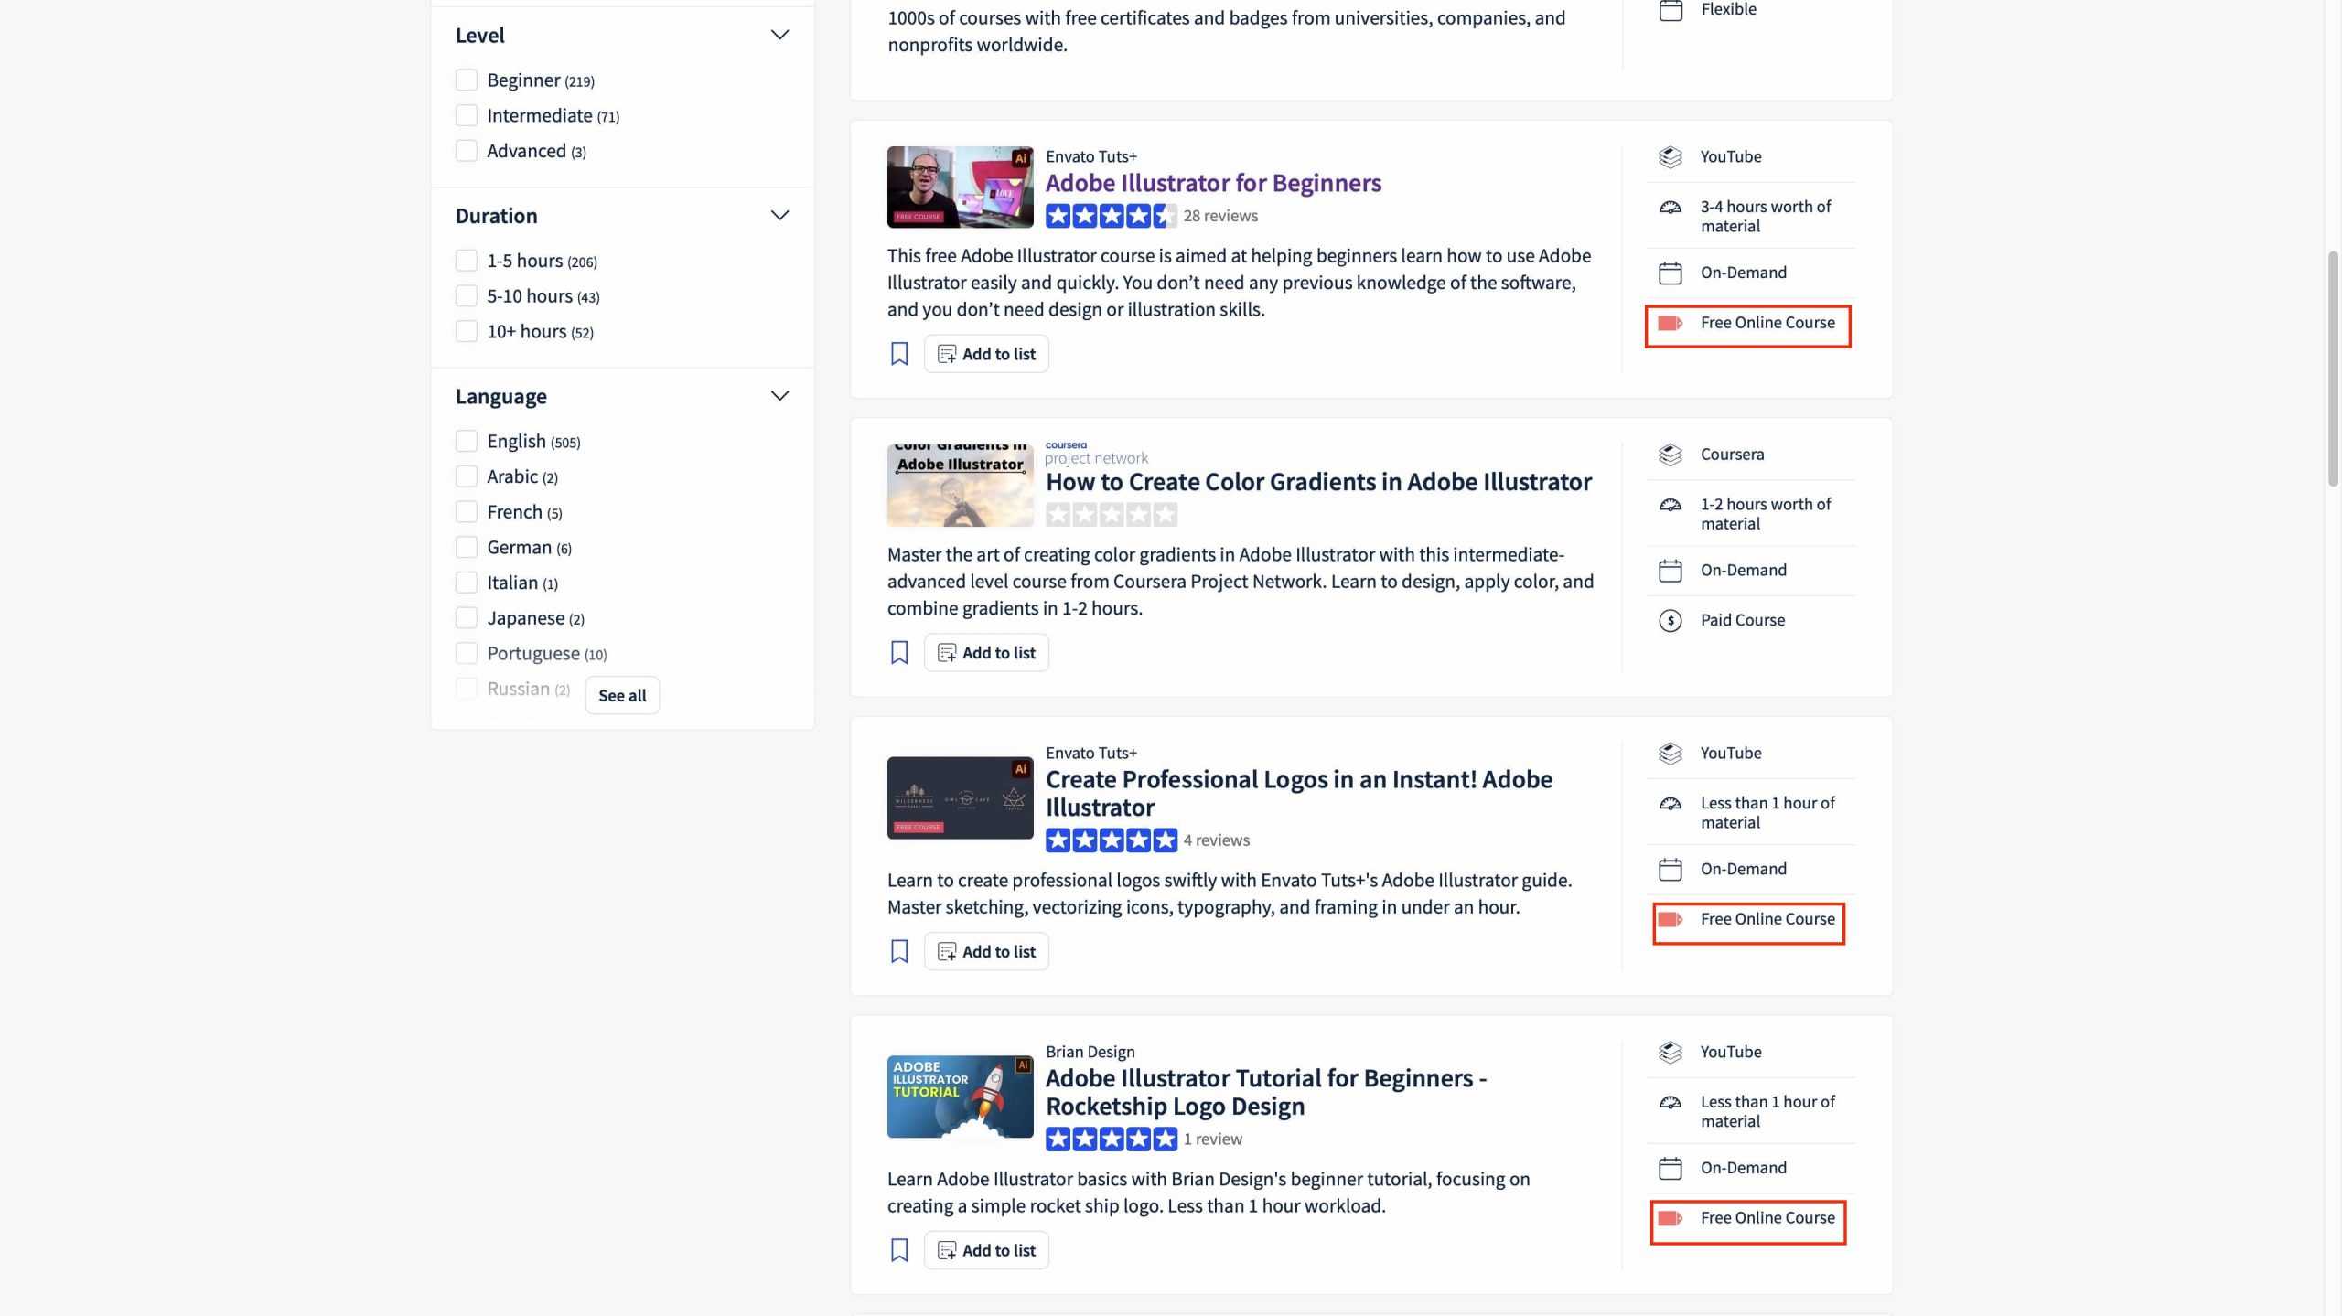Collapse the Duration filter chevron
Image resolution: width=2342 pixels, height=1316 pixels.
coord(779,216)
